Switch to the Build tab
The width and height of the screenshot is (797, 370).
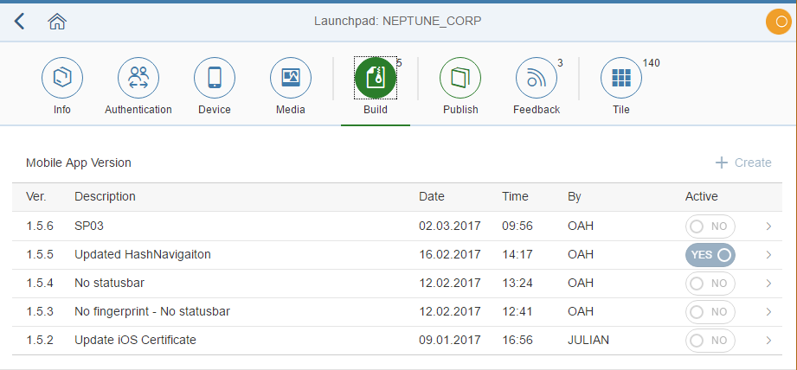[376, 79]
